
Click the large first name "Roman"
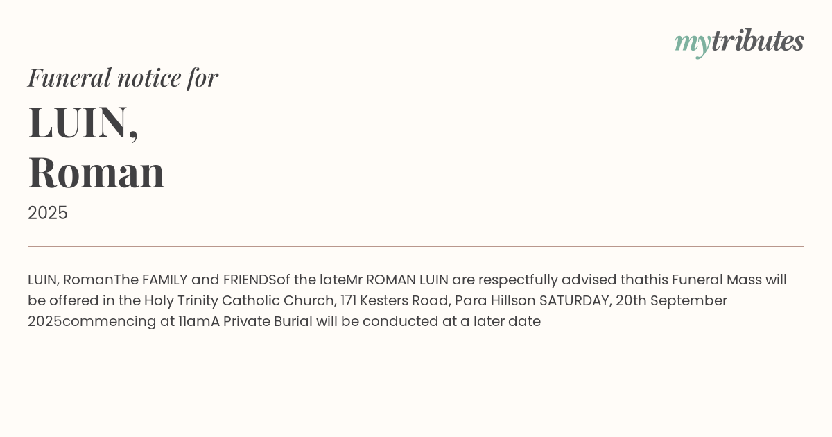click(x=96, y=172)
